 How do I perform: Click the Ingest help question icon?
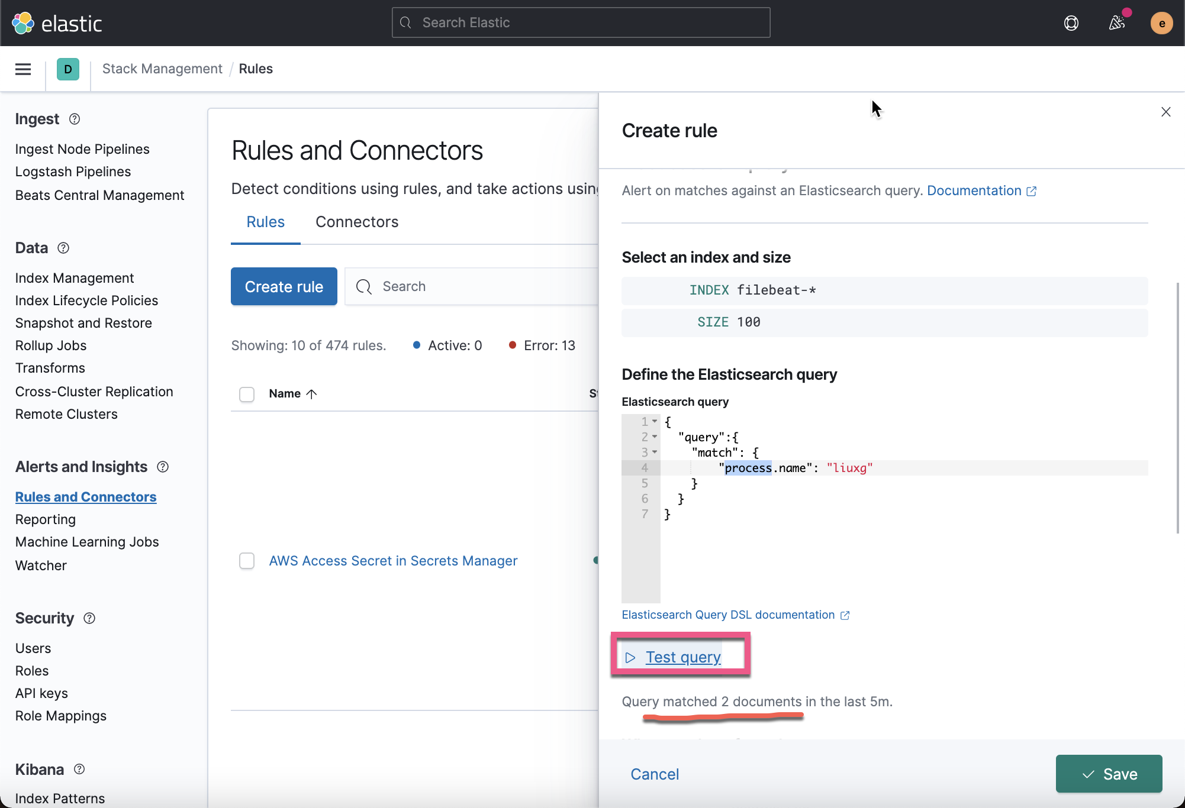tap(75, 119)
